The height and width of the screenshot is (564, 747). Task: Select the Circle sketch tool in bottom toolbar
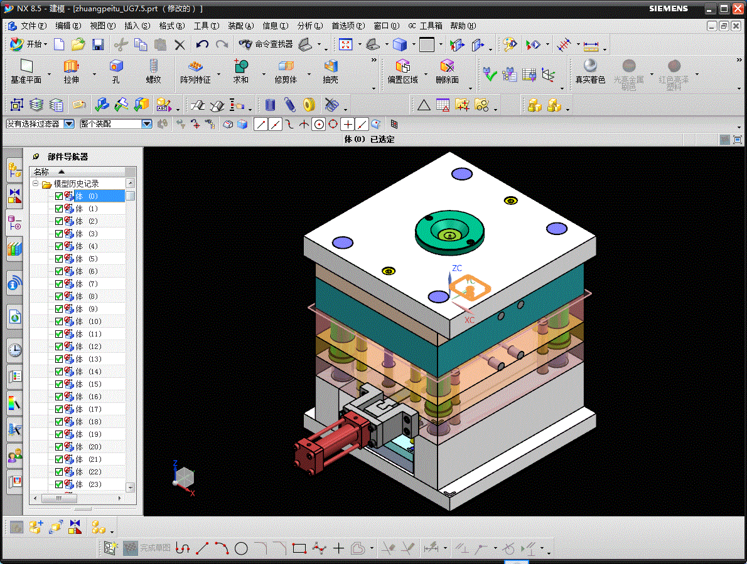click(x=241, y=548)
